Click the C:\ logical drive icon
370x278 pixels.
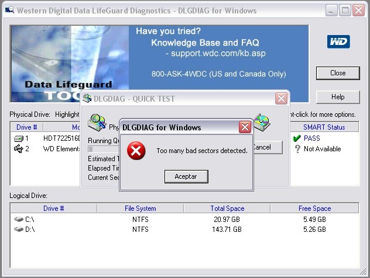coord(18,219)
